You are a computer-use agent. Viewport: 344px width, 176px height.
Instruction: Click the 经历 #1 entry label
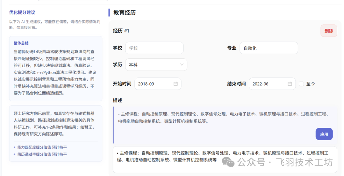pyautogui.click(x=121, y=31)
